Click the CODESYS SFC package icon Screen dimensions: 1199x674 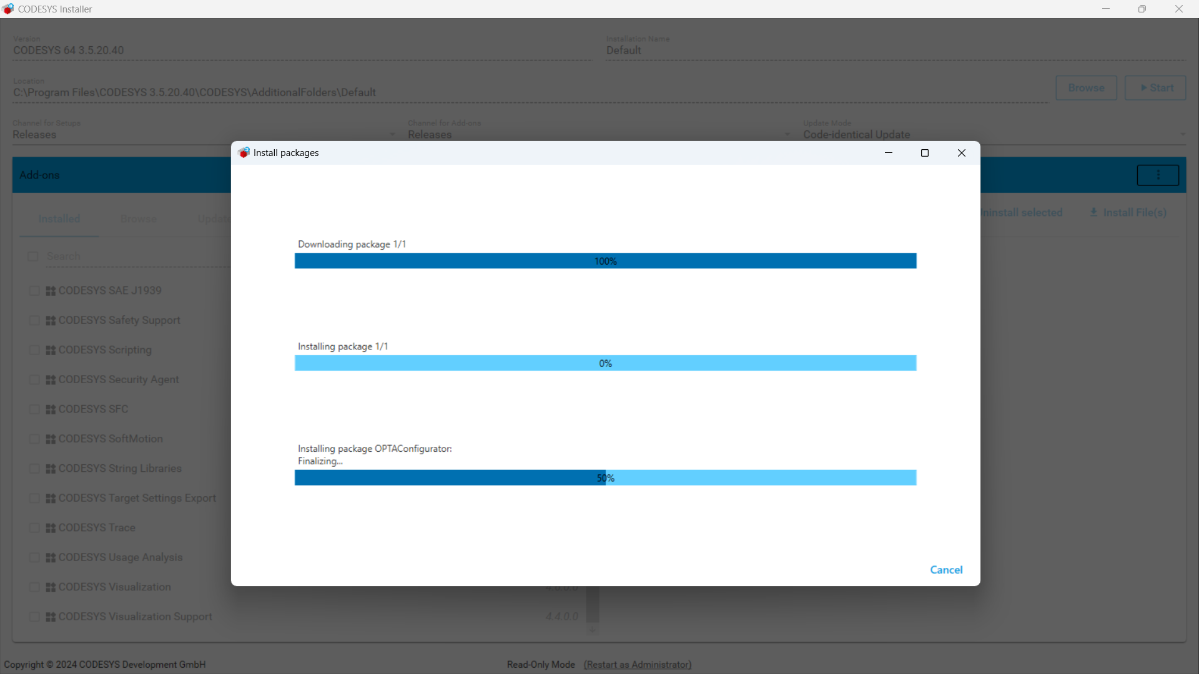click(x=51, y=409)
